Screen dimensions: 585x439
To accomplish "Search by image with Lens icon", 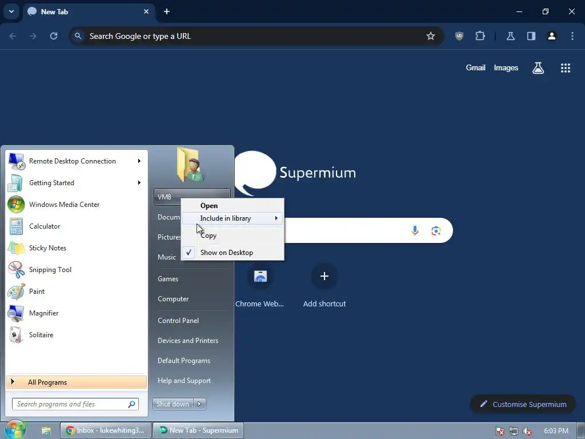I will (436, 231).
